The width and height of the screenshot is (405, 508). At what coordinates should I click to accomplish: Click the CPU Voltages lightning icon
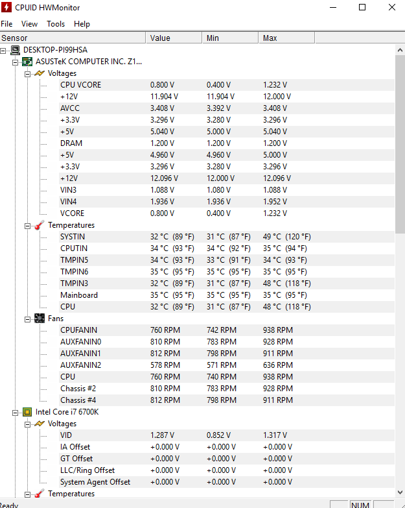click(x=39, y=424)
